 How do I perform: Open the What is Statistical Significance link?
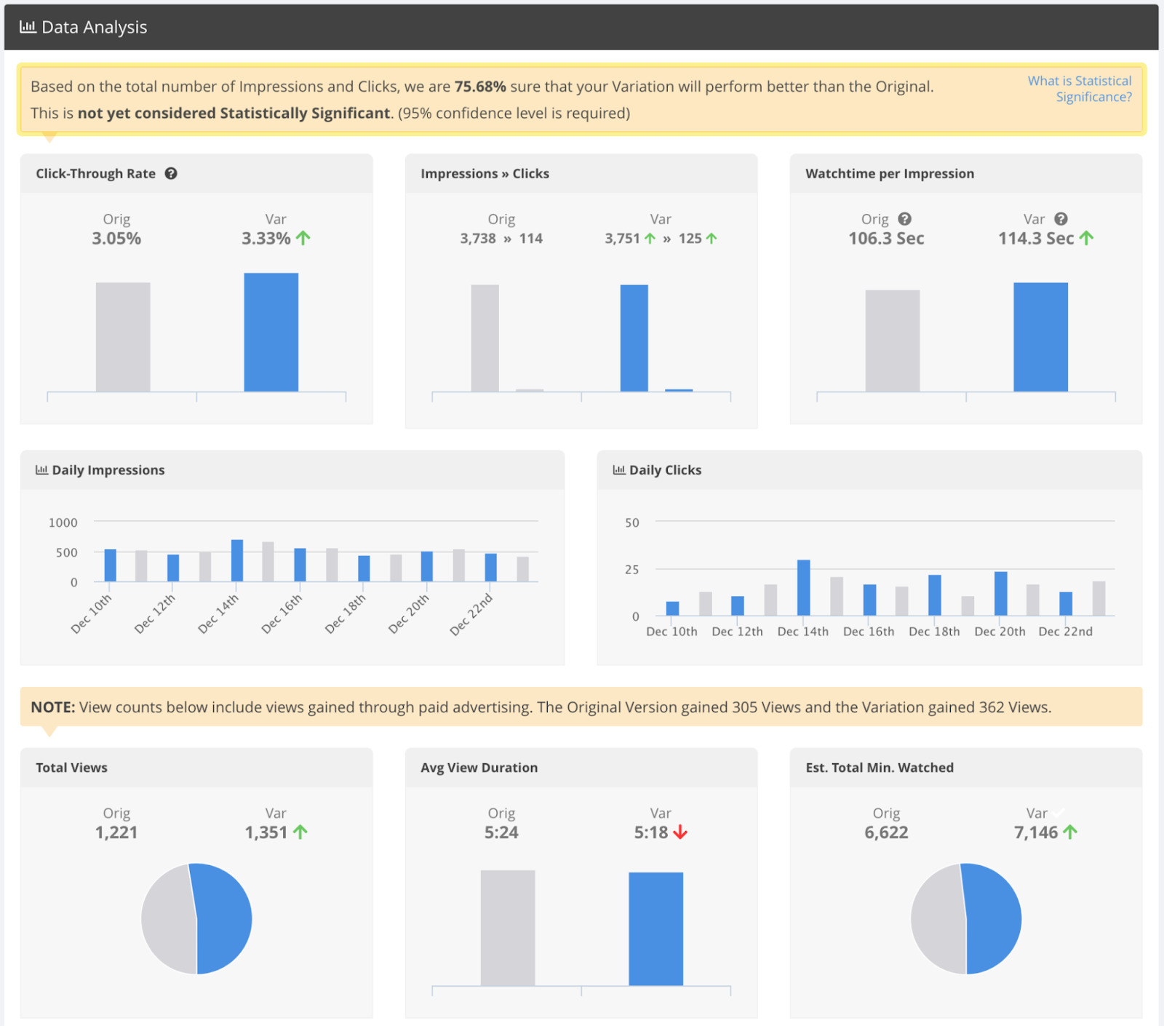click(1080, 88)
